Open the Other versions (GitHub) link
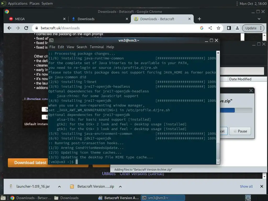 tap(142, 174)
